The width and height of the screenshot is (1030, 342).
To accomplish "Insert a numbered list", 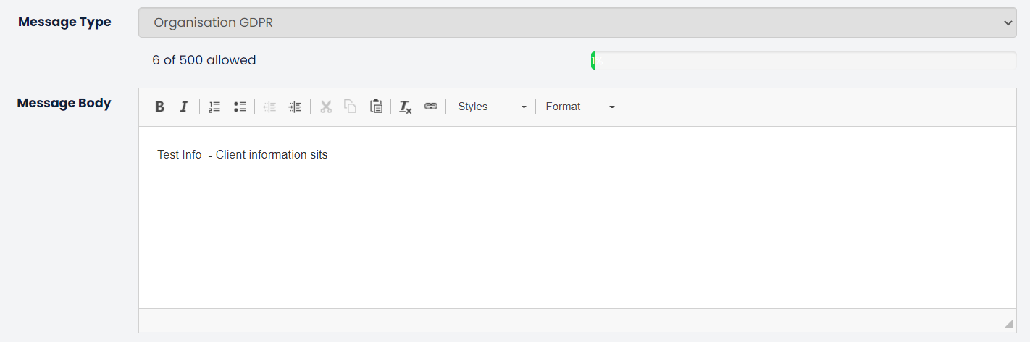I will coord(214,107).
